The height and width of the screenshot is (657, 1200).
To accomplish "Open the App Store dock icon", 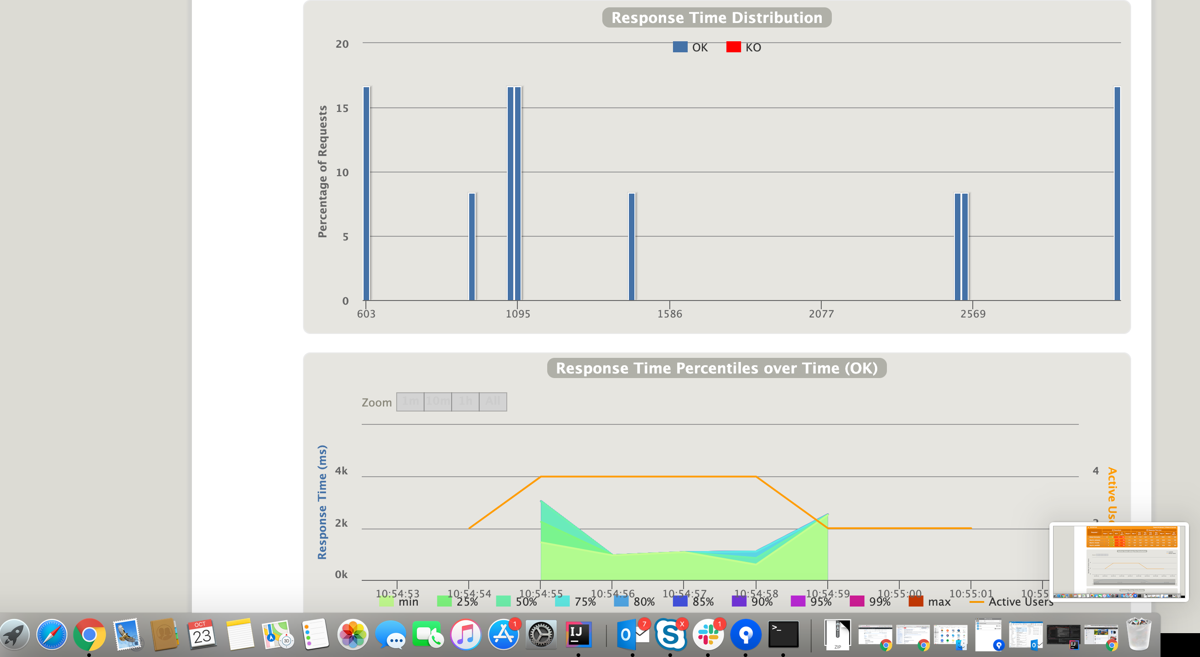I will tap(503, 634).
